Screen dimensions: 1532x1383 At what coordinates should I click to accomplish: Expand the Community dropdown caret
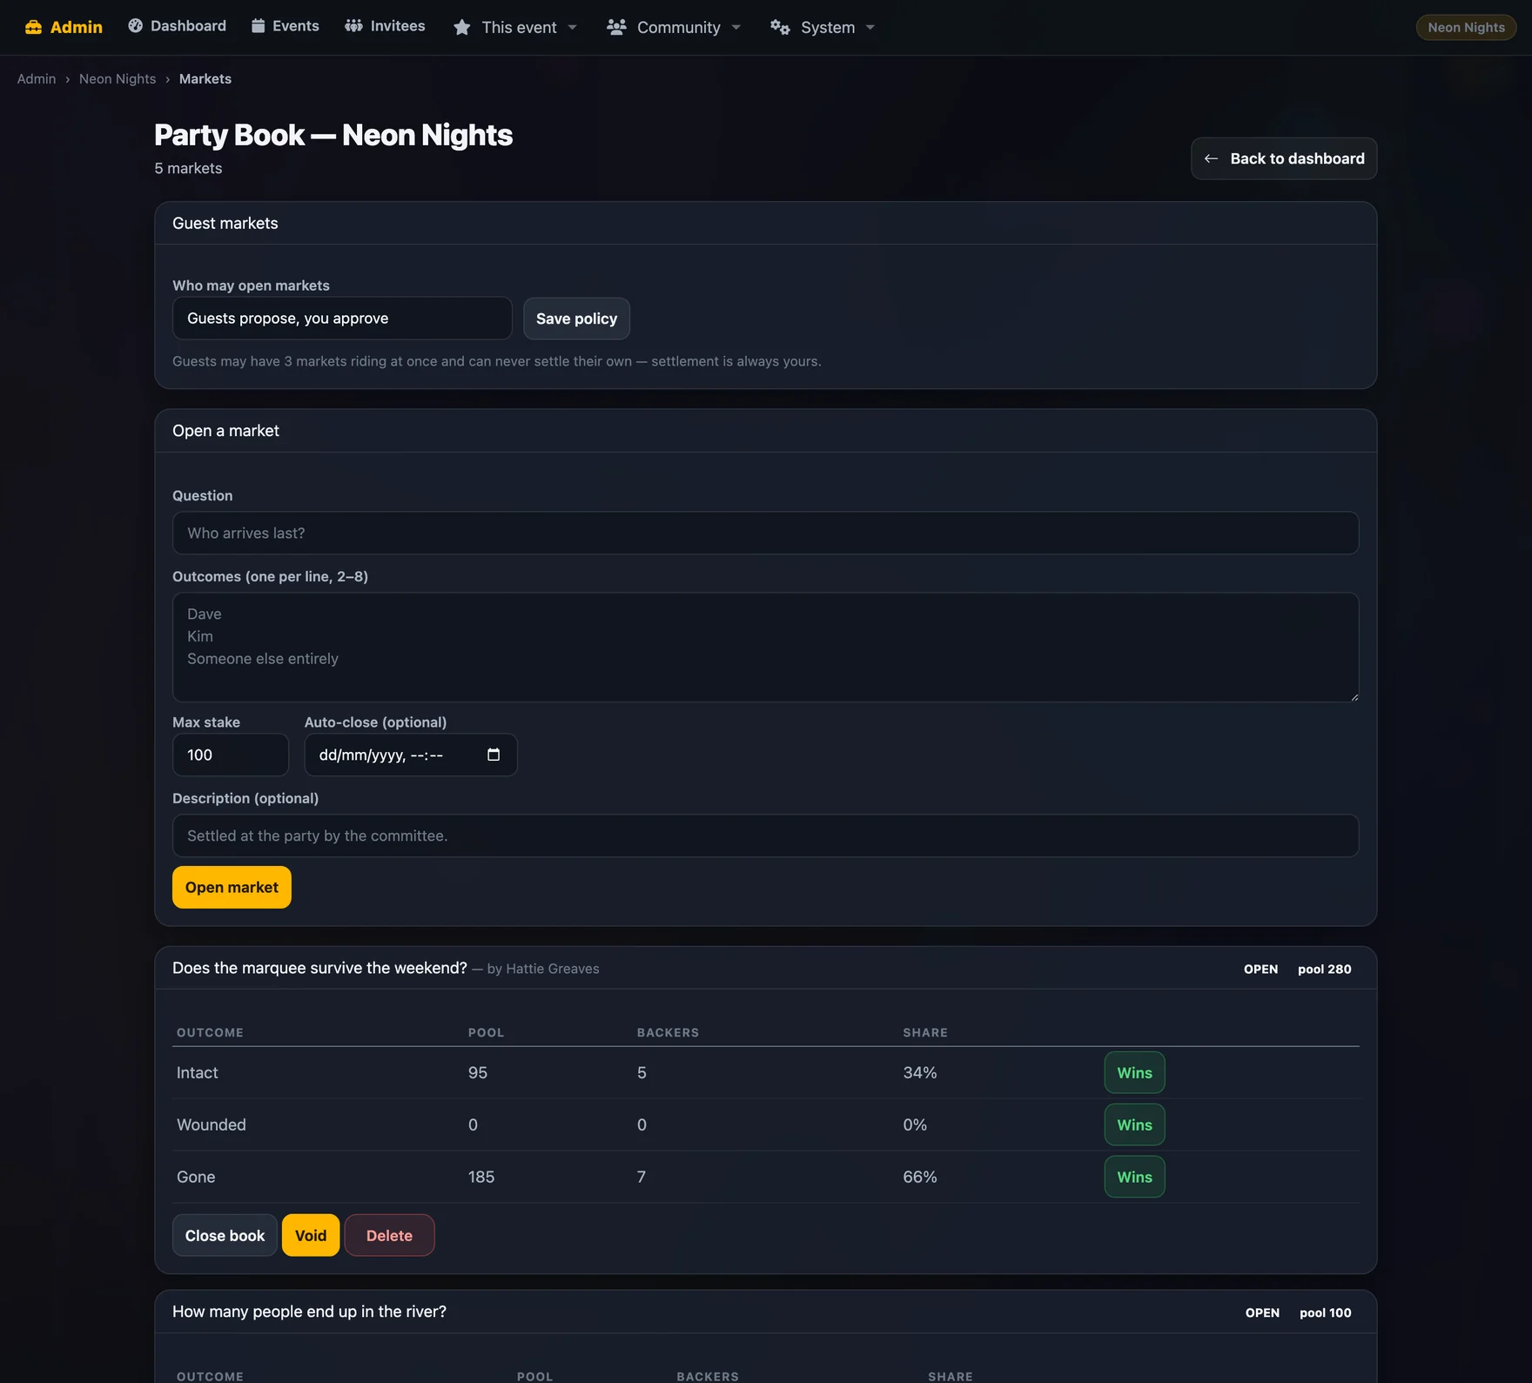(736, 28)
